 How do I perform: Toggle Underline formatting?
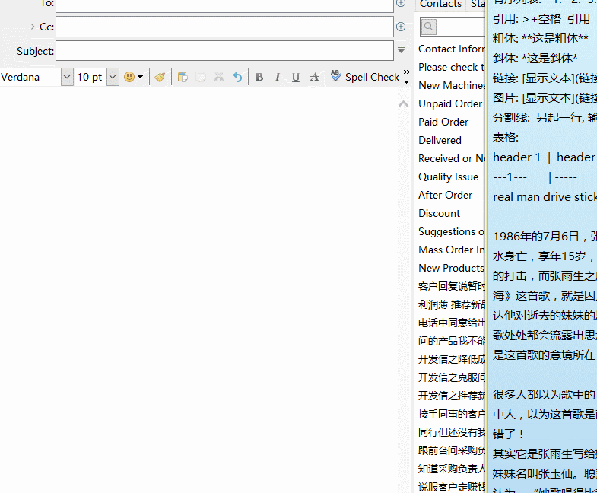[296, 78]
